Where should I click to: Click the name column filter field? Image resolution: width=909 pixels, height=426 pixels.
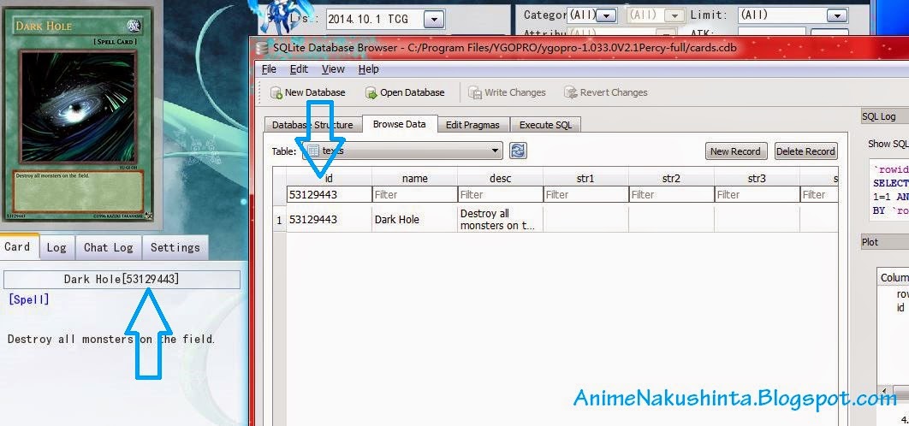414,195
